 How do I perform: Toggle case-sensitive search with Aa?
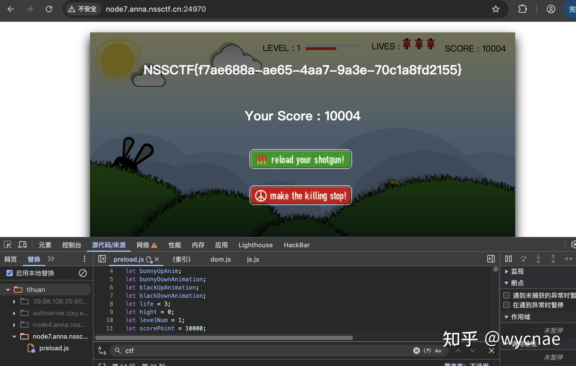tap(437, 351)
